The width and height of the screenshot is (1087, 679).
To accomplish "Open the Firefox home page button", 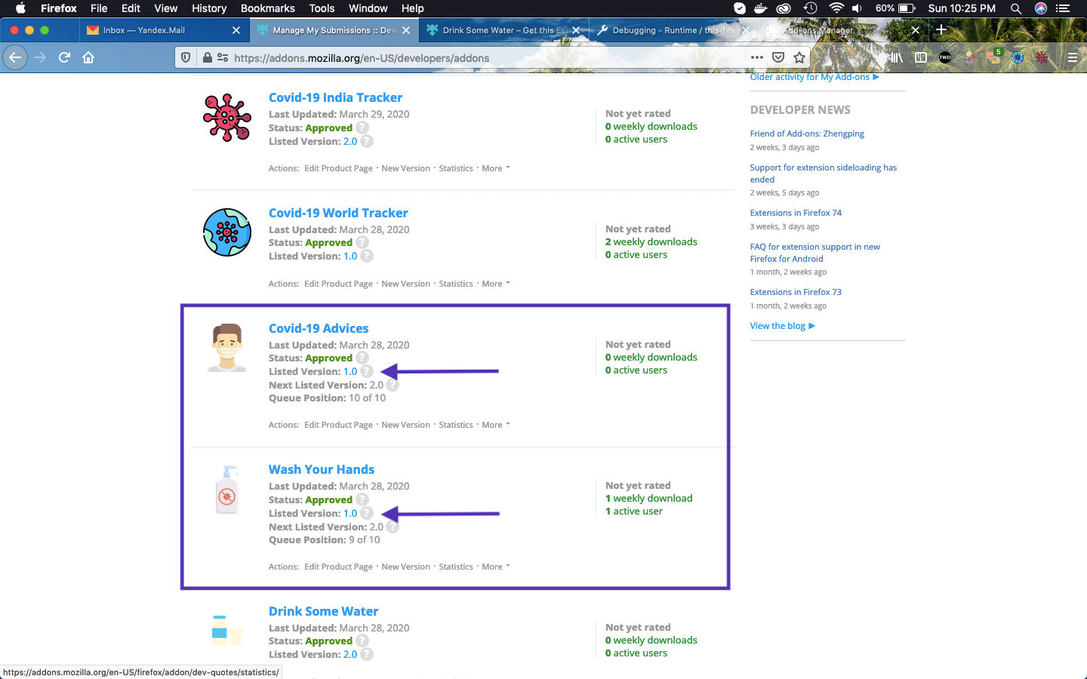I will [x=88, y=57].
